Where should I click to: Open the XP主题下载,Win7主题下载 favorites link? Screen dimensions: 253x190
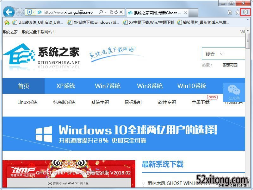[149, 22]
